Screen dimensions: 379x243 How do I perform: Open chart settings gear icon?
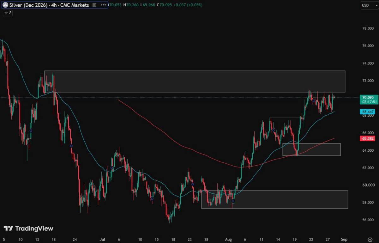coord(370,239)
